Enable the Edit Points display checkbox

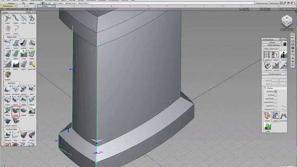[276, 98]
